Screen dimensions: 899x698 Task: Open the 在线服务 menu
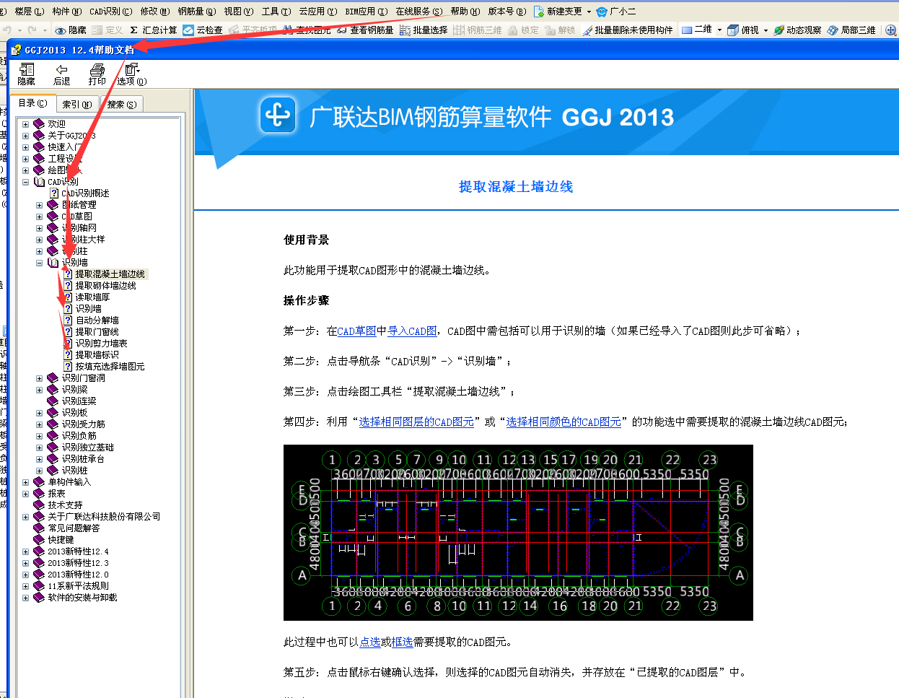(418, 12)
